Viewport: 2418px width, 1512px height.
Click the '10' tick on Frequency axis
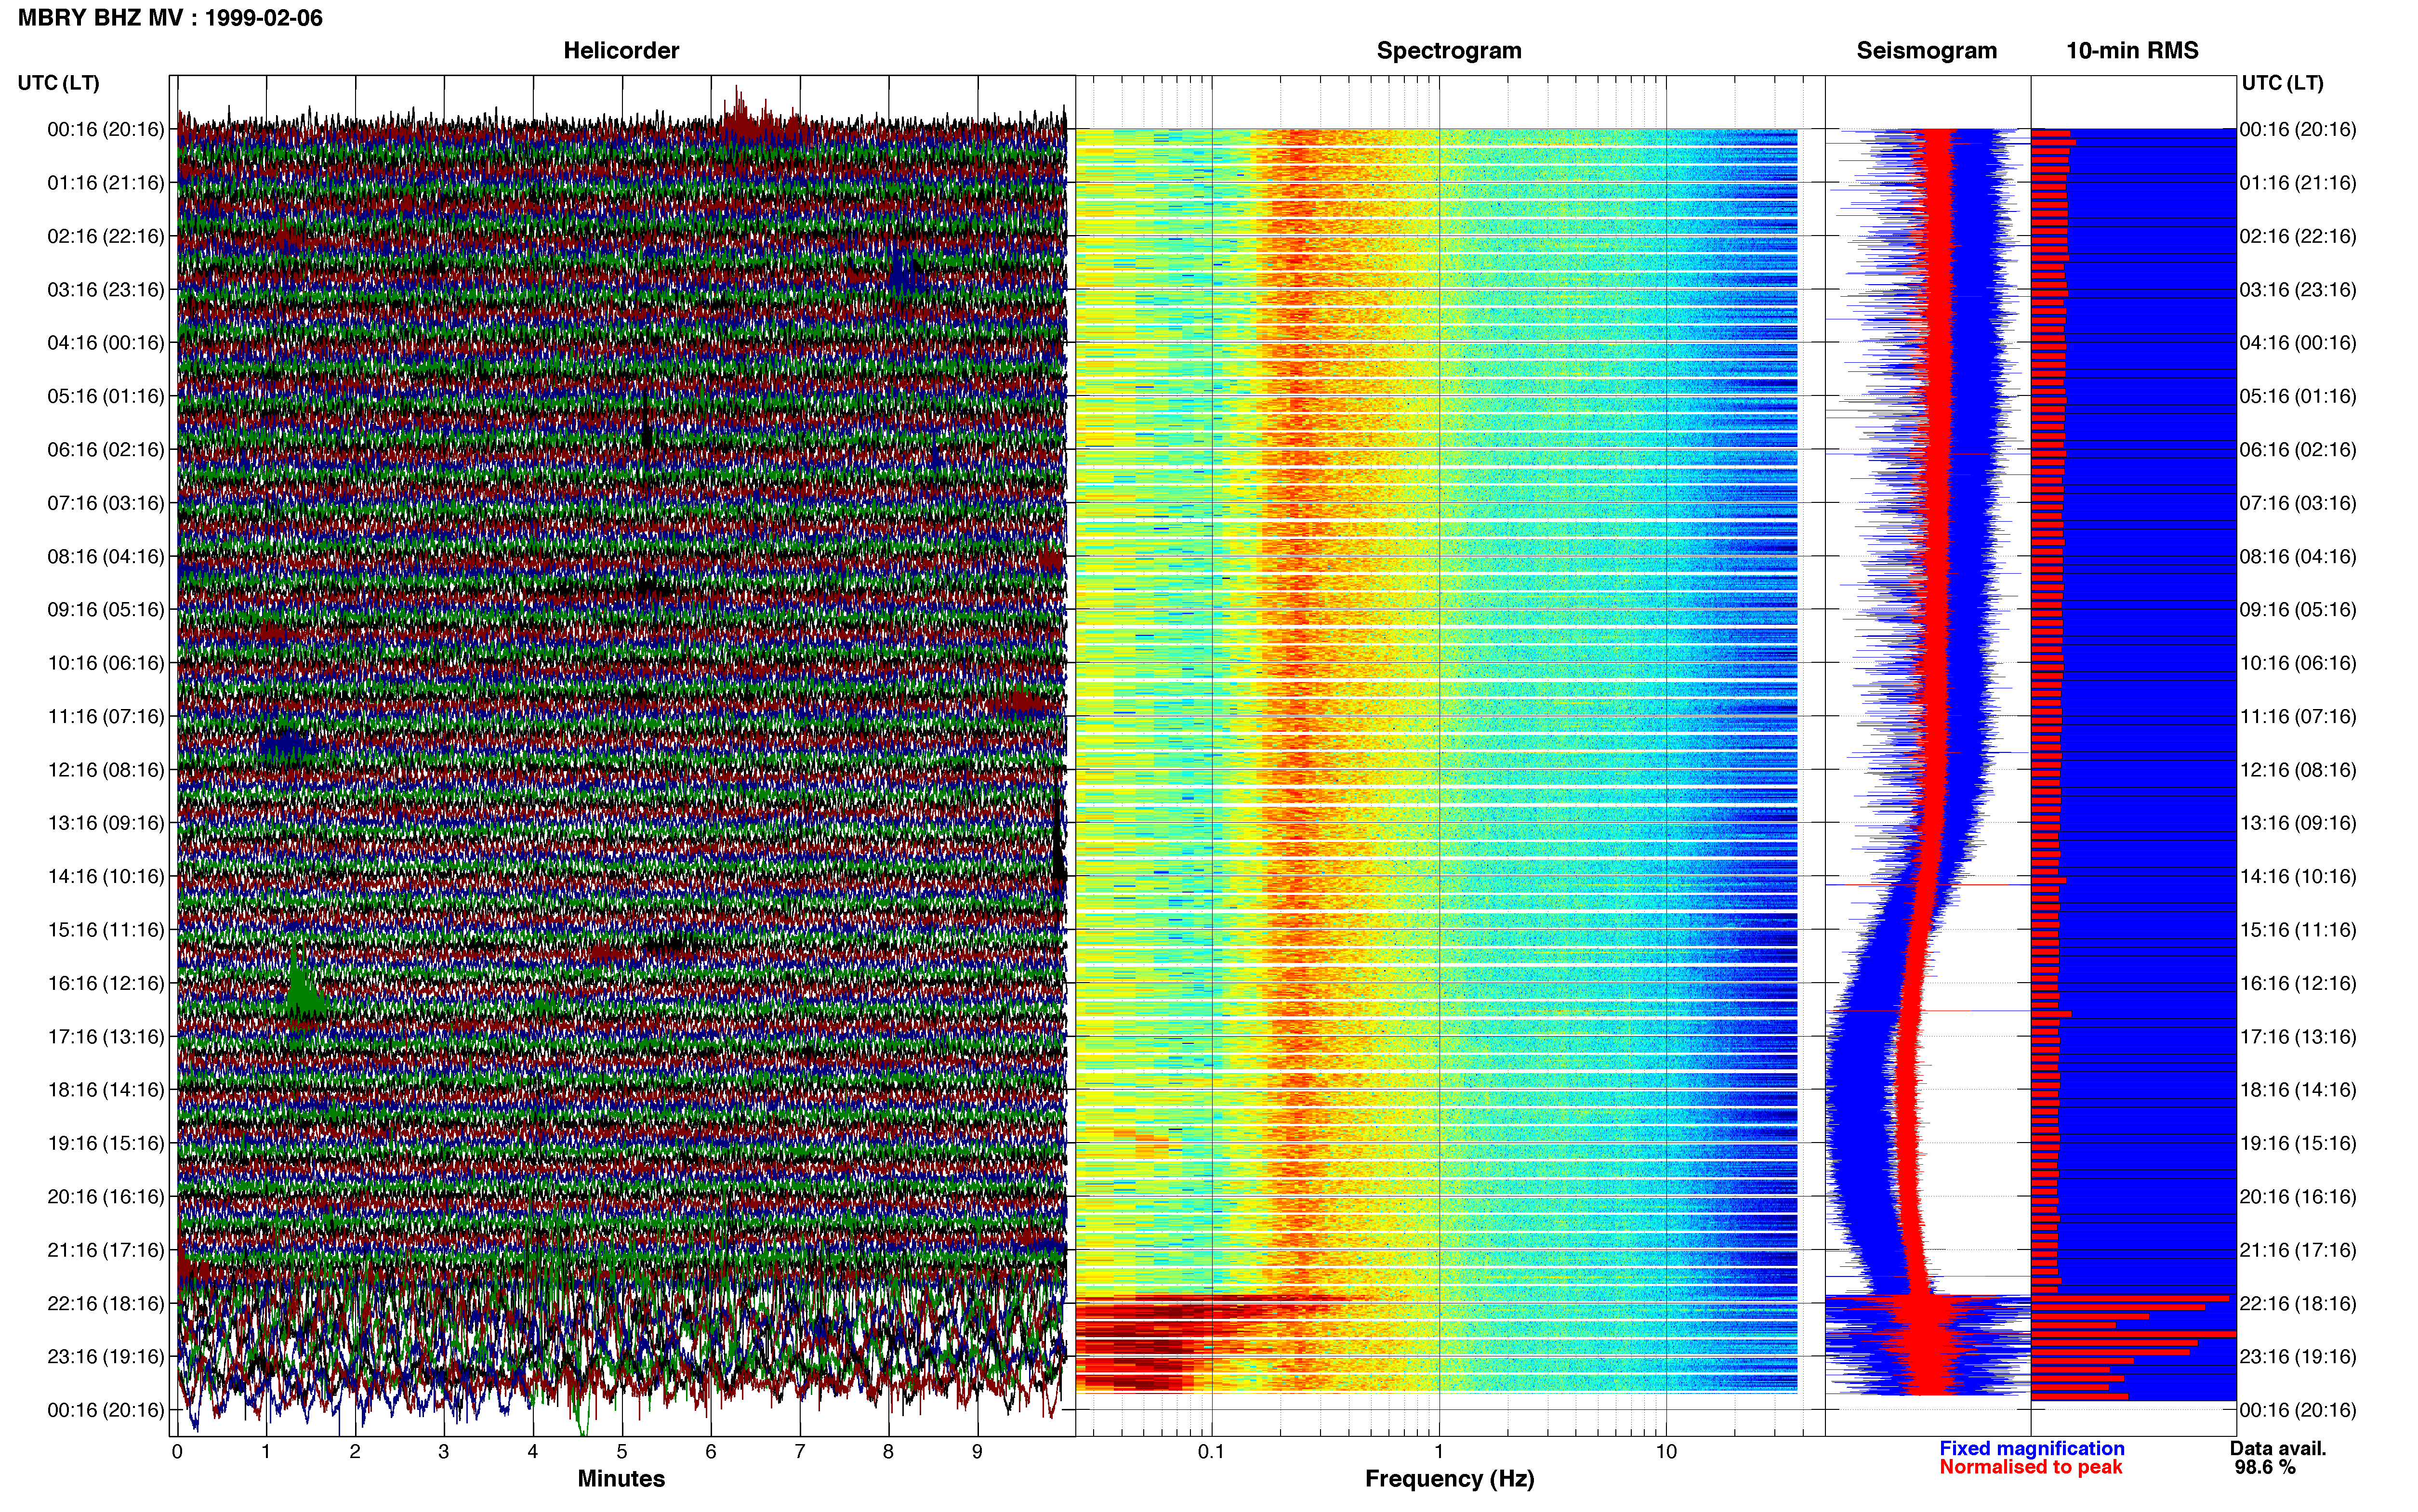pyautogui.click(x=1666, y=1452)
